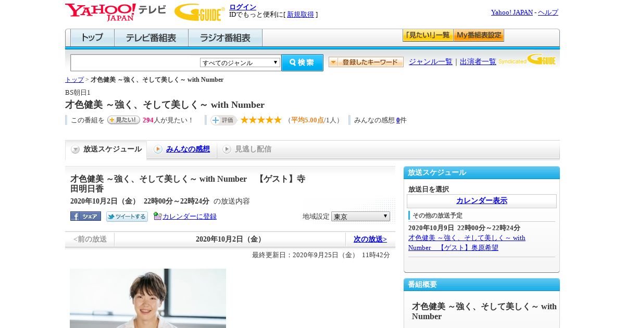The image size is (625, 328).
Task: Click the 番組概要 panel header
Action: pos(482,285)
